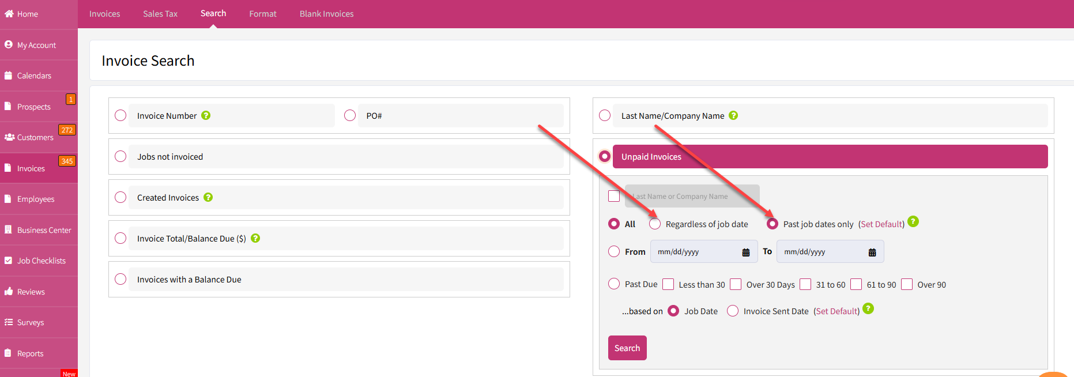Click the Business Center building icon
Viewport: 1074px width, 377px height.
point(8,229)
